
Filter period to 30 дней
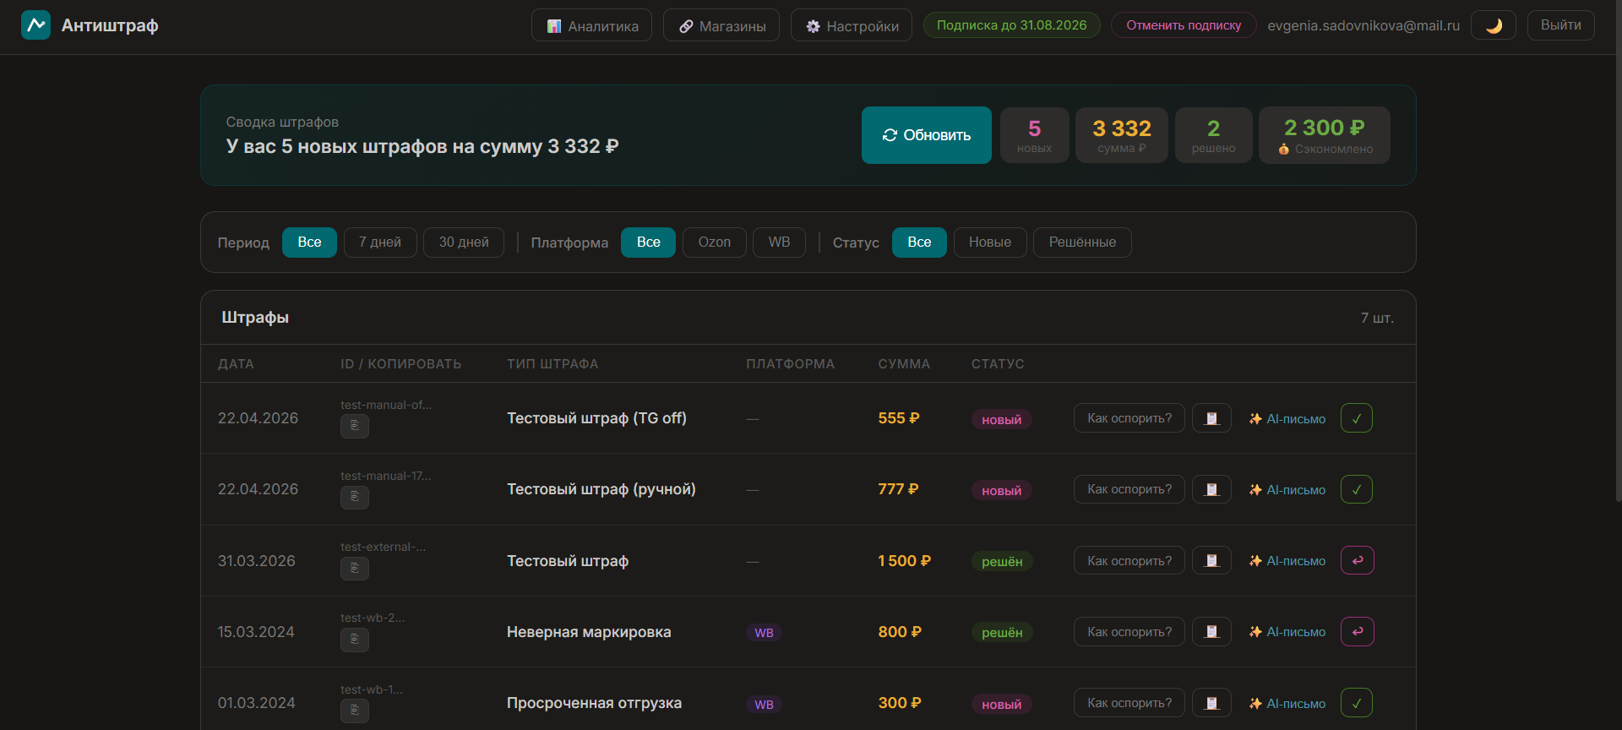point(464,242)
